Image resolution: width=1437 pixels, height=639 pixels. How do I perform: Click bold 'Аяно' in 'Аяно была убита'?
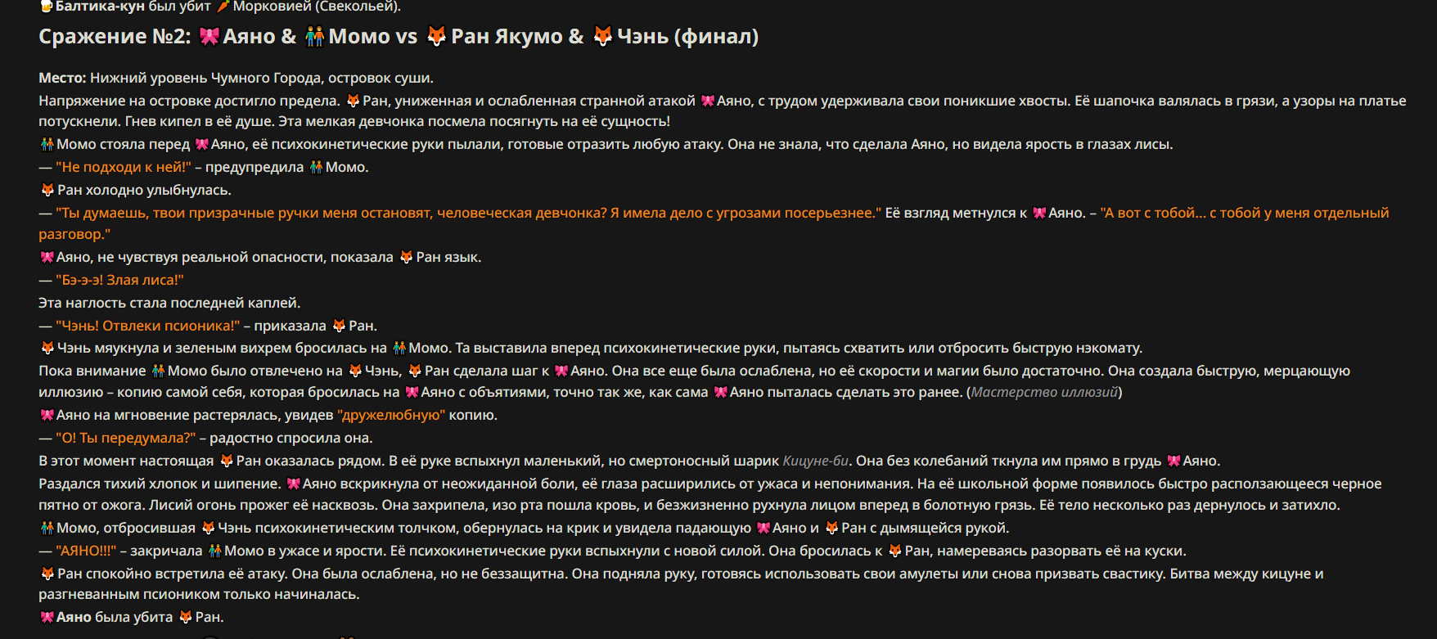[x=74, y=618]
